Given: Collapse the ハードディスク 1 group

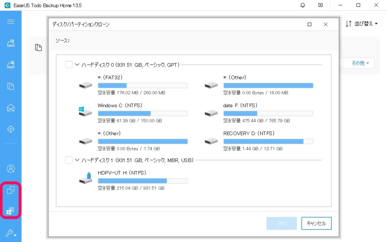Looking at the screenshot, I should pos(77,160).
